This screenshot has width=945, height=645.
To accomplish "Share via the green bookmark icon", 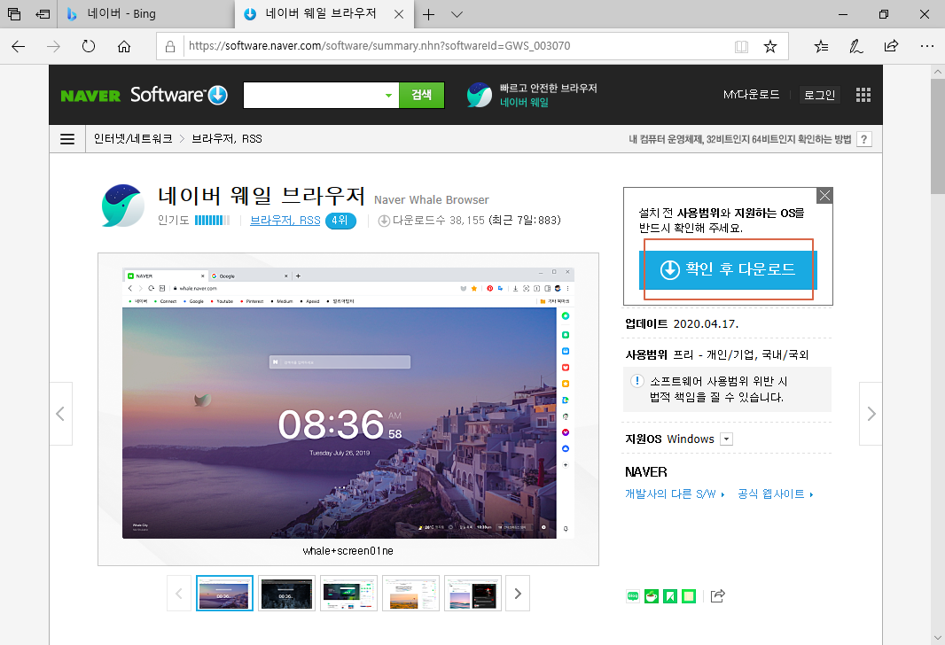I will [670, 596].
